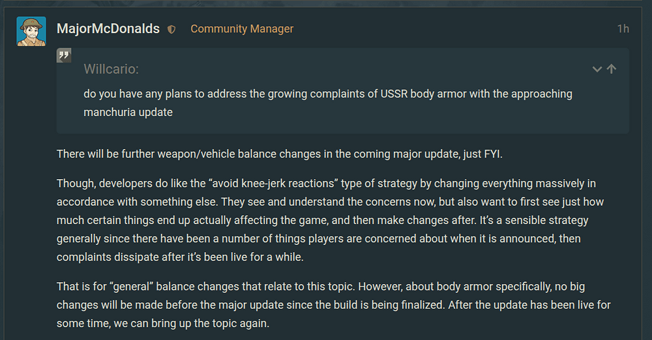Screen dimensions: 652x340
Task: Click the quotation mark icon on the quote
Action: tap(64, 55)
